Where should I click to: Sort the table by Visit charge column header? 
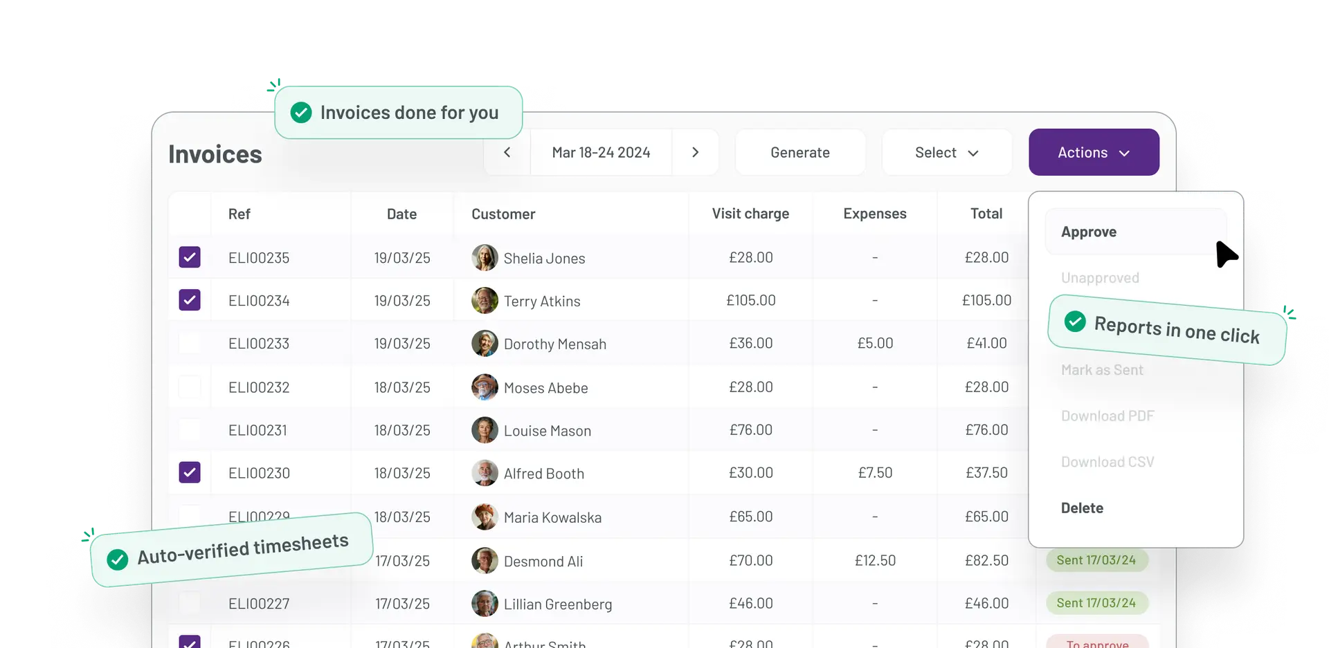pyautogui.click(x=750, y=214)
